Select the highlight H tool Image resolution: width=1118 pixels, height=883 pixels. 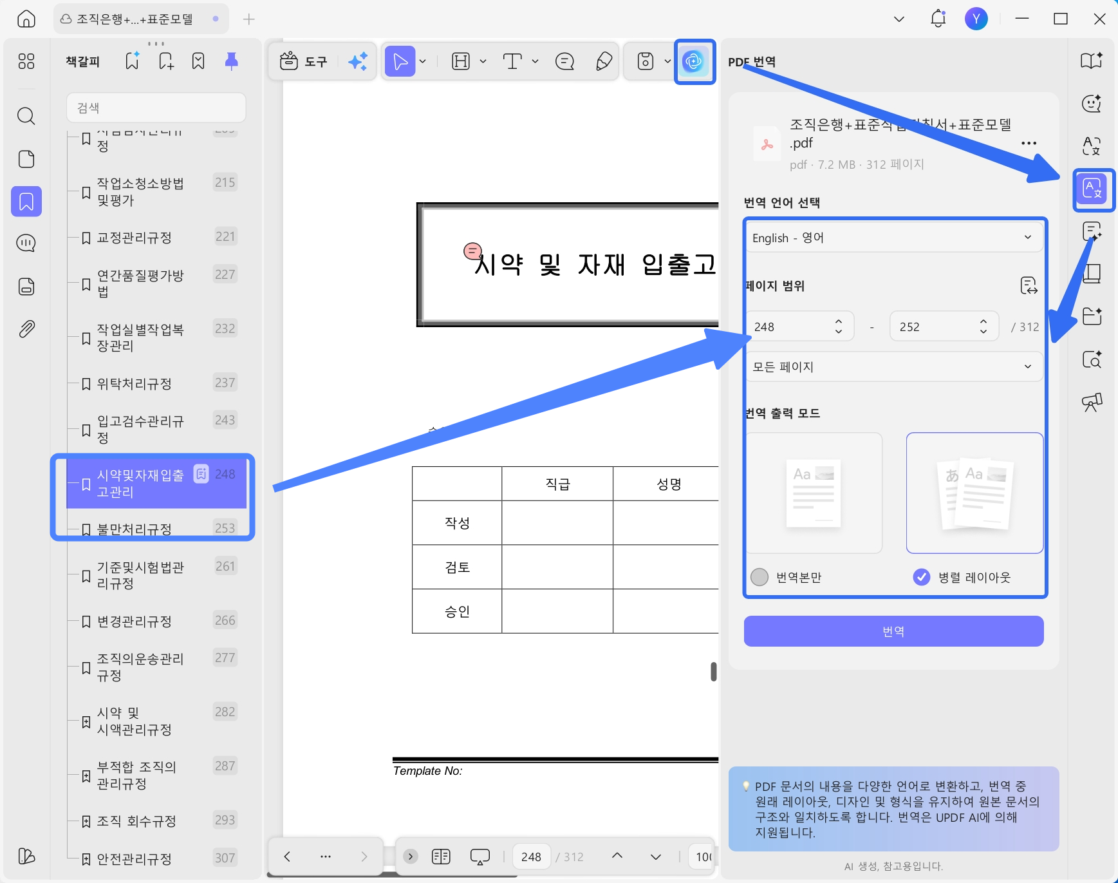pos(461,61)
